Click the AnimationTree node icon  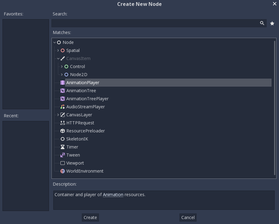tap(63, 90)
